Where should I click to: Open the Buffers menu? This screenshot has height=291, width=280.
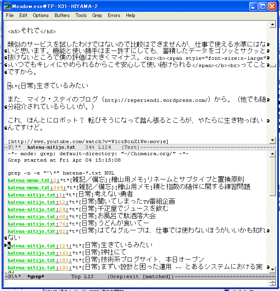[62, 15]
